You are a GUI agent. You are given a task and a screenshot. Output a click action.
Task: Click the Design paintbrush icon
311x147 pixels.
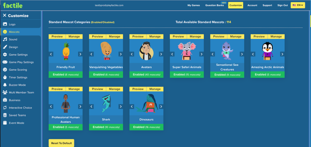(5, 47)
